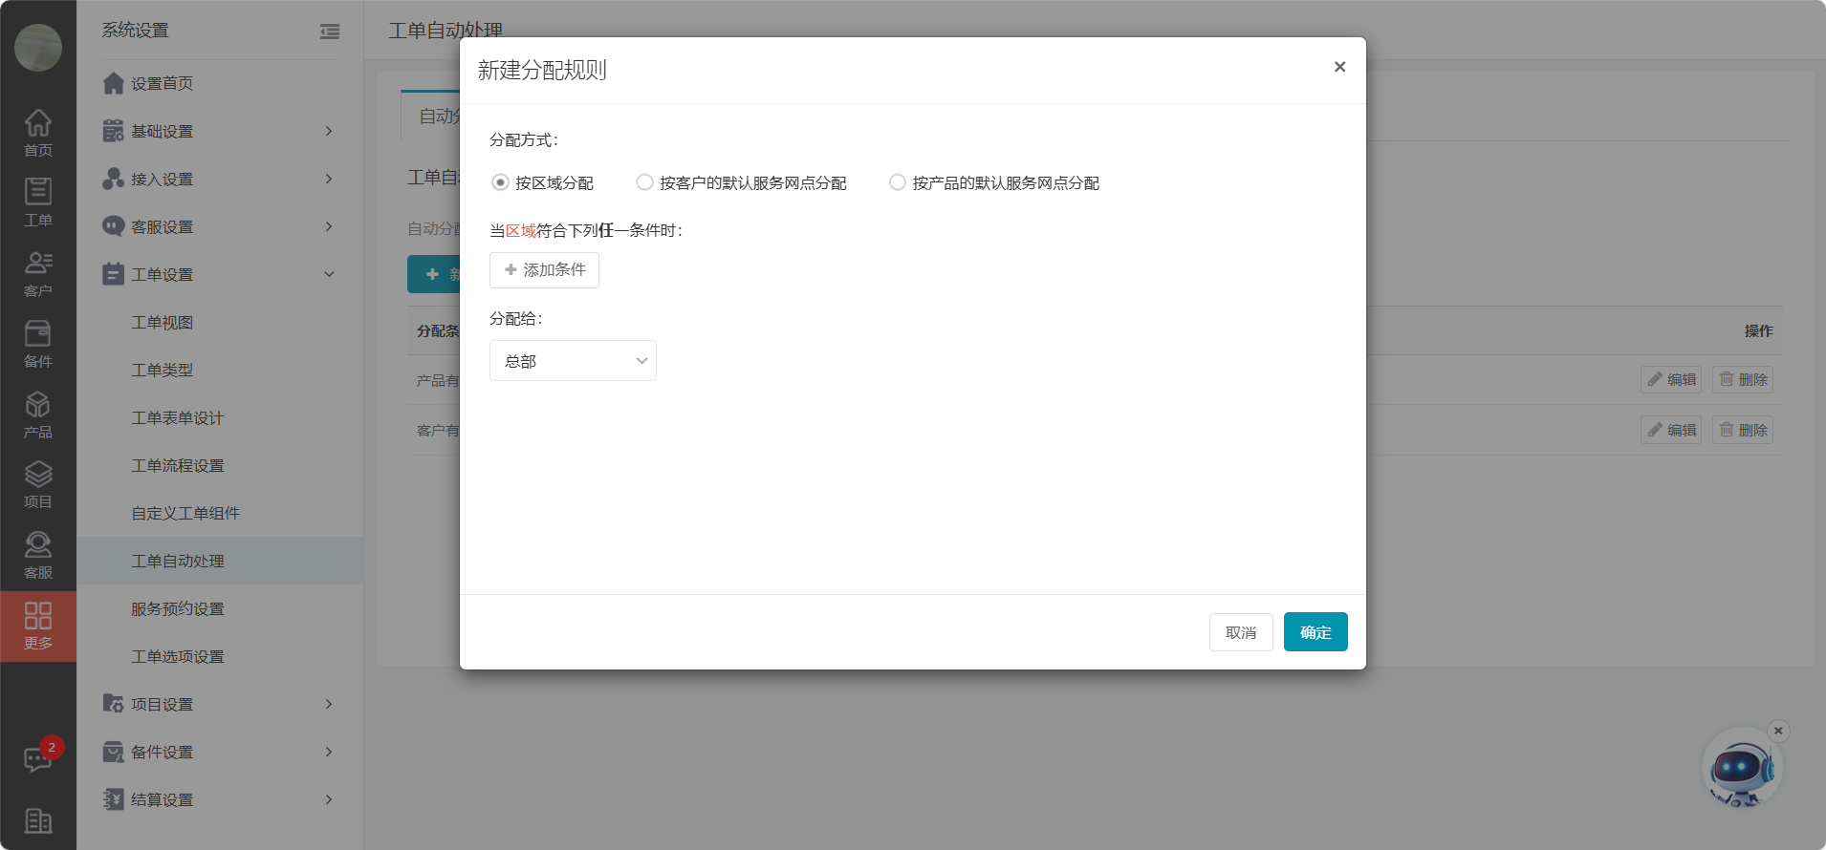Confirm the rule with 确定 button
Screen dimensions: 1826x850
1315,632
